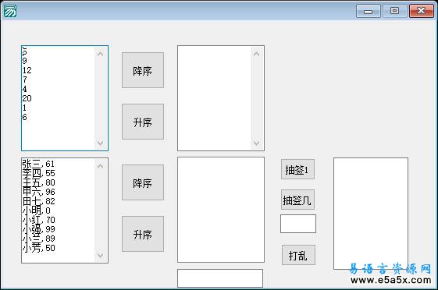This screenshot has height=290, width=438.
Task: Select the line 7 in the number list
Action: pyautogui.click(x=24, y=80)
